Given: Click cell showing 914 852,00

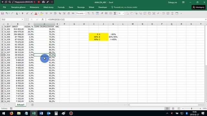Looking at the screenshot, I should coord(17,29).
